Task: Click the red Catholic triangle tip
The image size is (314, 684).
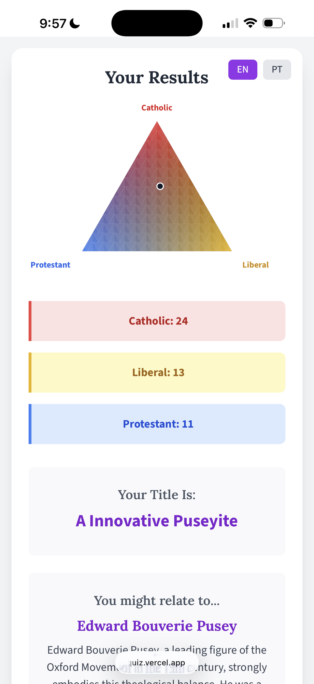Action: tap(157, 128)
